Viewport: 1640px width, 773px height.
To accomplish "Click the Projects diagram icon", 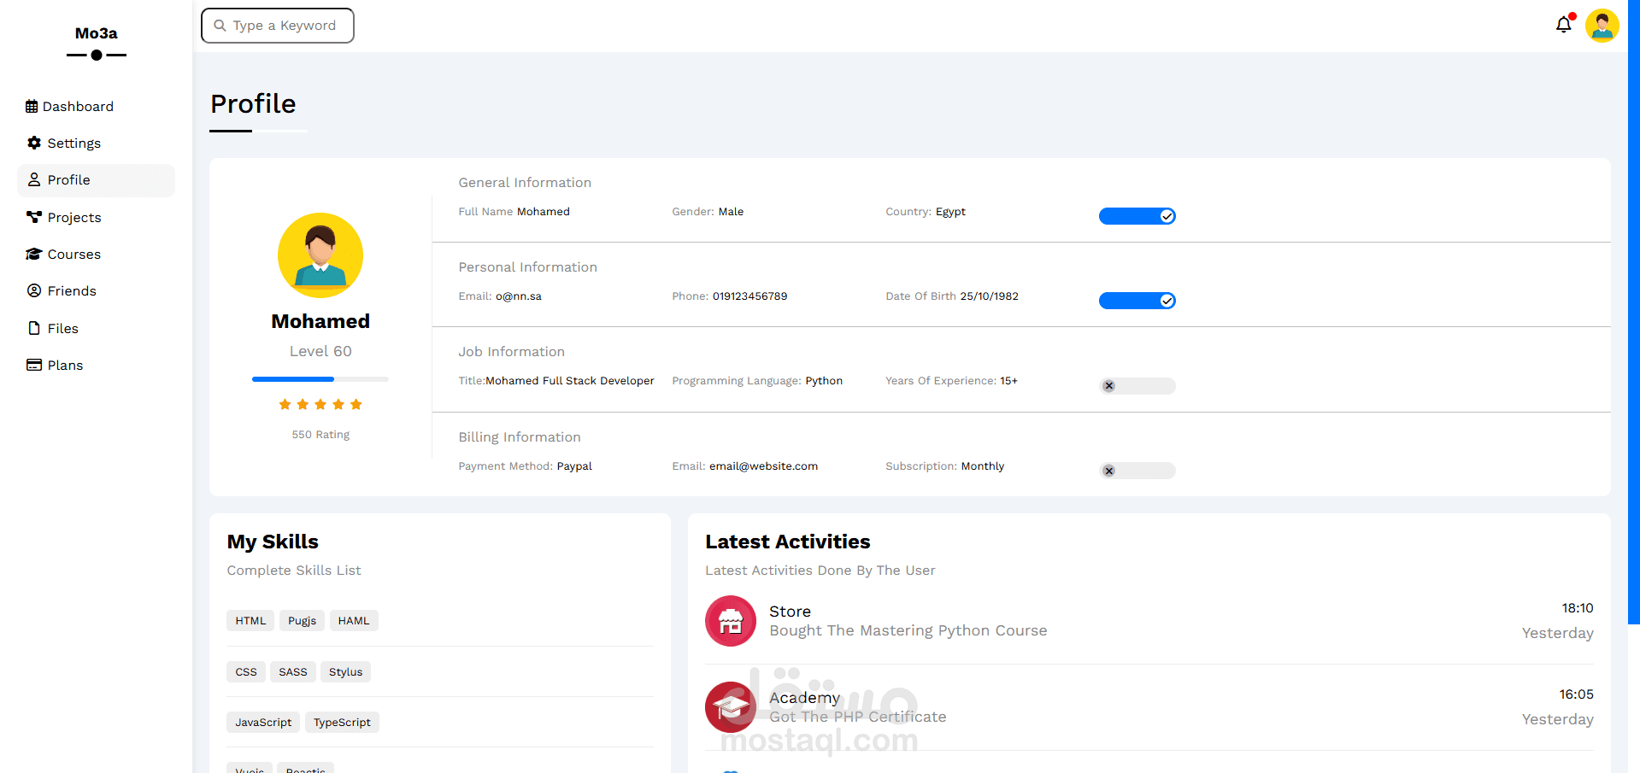I will pos(34,217).
